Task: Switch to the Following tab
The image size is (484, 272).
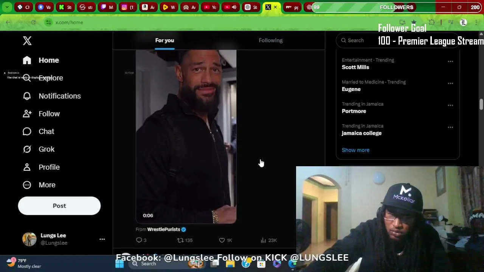Action: coord(271,40)
